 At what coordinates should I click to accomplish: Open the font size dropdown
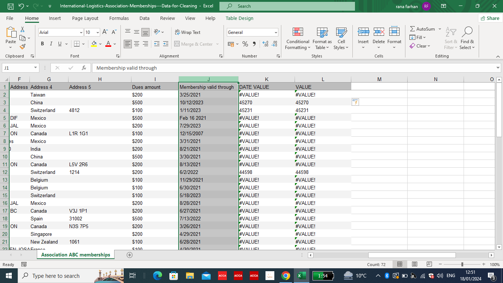[x=98, y=32]
